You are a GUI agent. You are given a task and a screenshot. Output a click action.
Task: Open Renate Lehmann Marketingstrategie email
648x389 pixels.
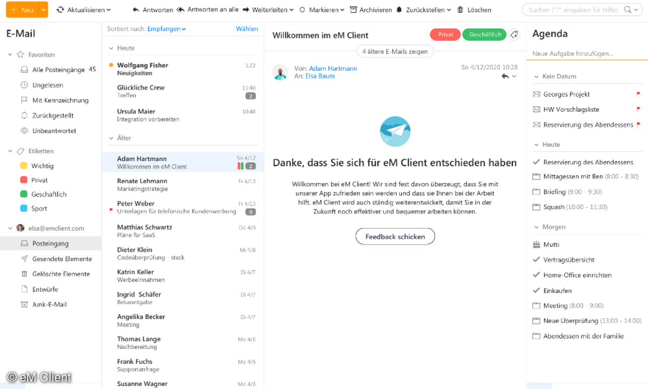pyautogui.click(x=183, y=185)
